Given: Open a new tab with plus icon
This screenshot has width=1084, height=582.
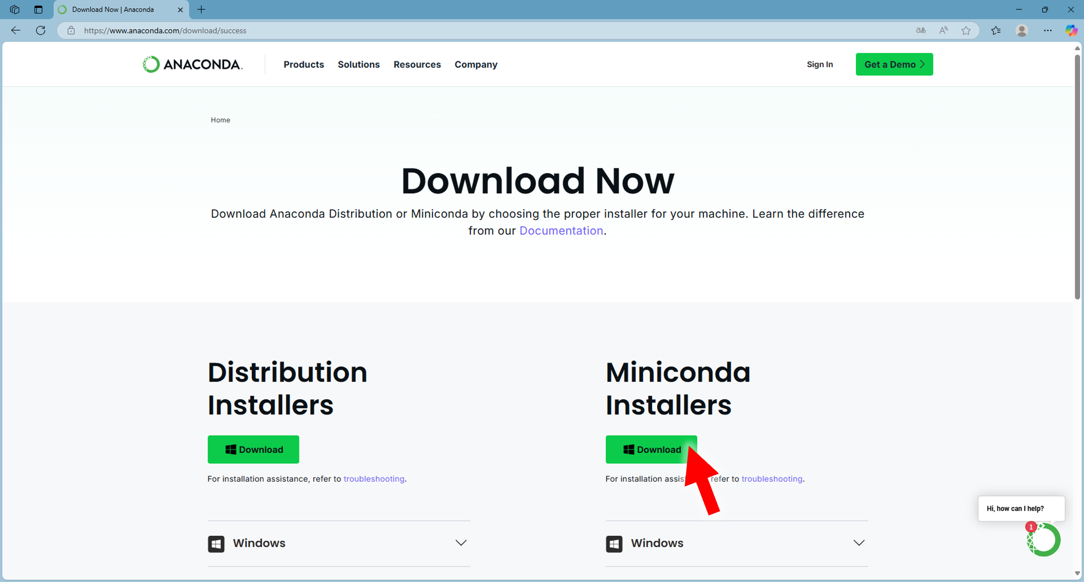Looking at the screenshot, I should point(201,10).
